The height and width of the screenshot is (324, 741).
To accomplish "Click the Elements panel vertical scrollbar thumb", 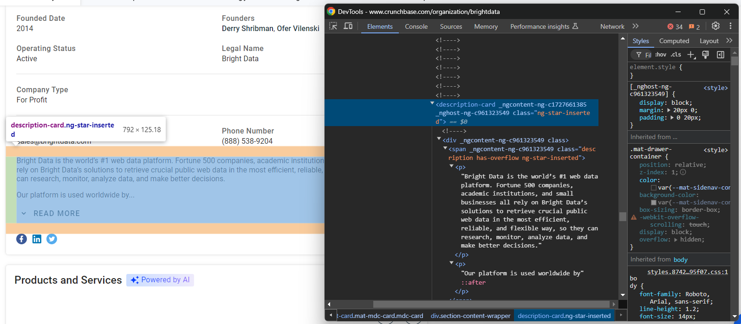I will pyautogui.click(x=623, y=217).
